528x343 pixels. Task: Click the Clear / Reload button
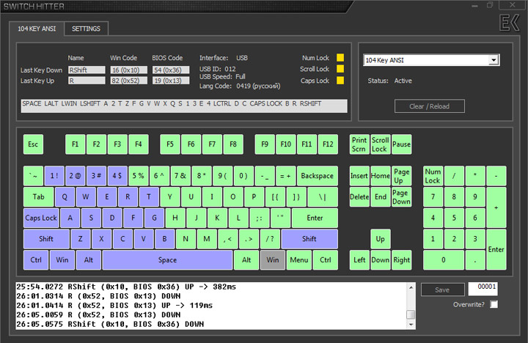coord(429,106)
